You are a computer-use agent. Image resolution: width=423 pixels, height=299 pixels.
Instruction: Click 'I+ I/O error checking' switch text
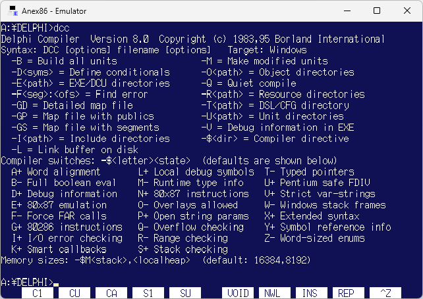(x=67, y=238)
